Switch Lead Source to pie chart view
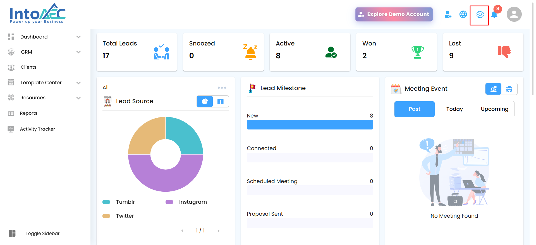Viewport: 536px width, 245px height. click(205, 101)
